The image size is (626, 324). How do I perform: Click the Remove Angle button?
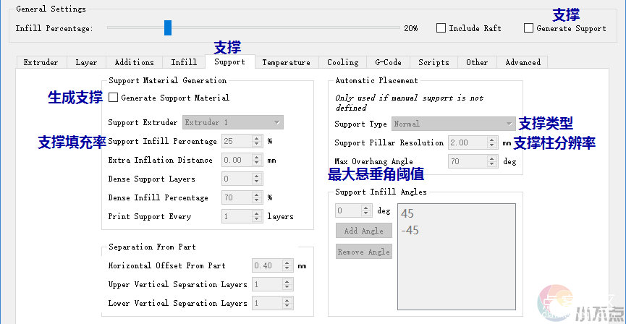tap(363, 252)
